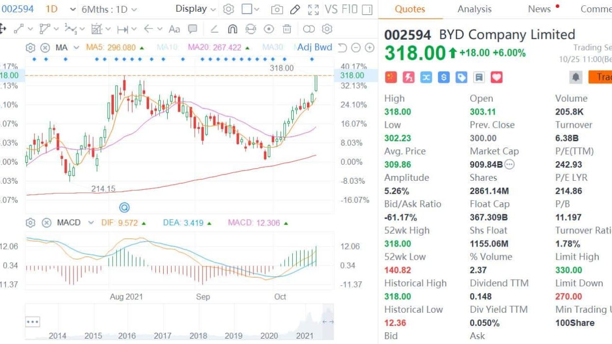Remove the MACD indicator
The image size is (612, 344).
[x=47, y=223]
